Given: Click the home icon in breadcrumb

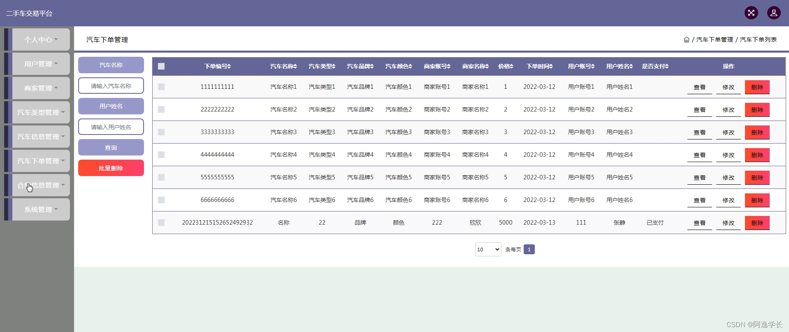Looking at the screenshot, I should point(687,39).
